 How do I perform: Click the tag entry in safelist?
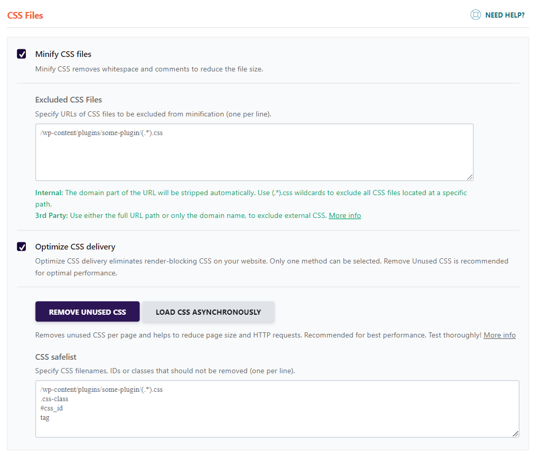[44, 417]
